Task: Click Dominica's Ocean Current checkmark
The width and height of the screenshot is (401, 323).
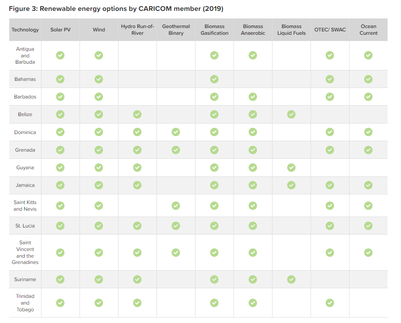Action: coord(368,132)
